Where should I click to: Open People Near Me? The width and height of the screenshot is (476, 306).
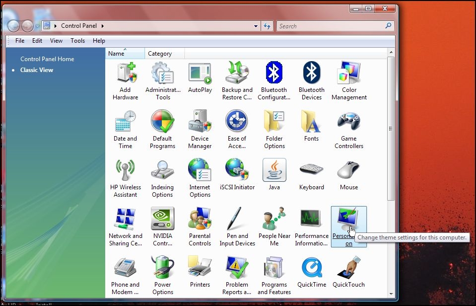click(x=274, y=227)
